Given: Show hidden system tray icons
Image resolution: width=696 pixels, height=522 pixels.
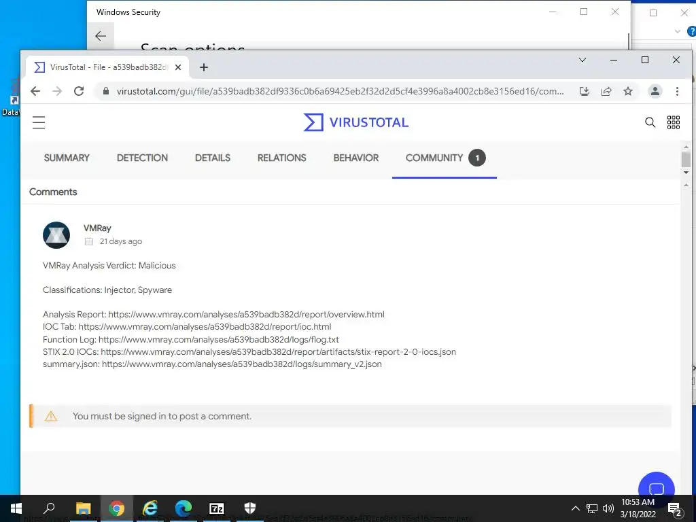Looking at the screenshot, I should point(575,508).
